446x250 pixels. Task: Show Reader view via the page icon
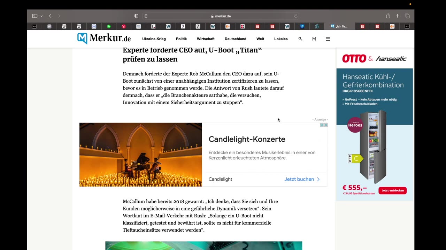146,16
